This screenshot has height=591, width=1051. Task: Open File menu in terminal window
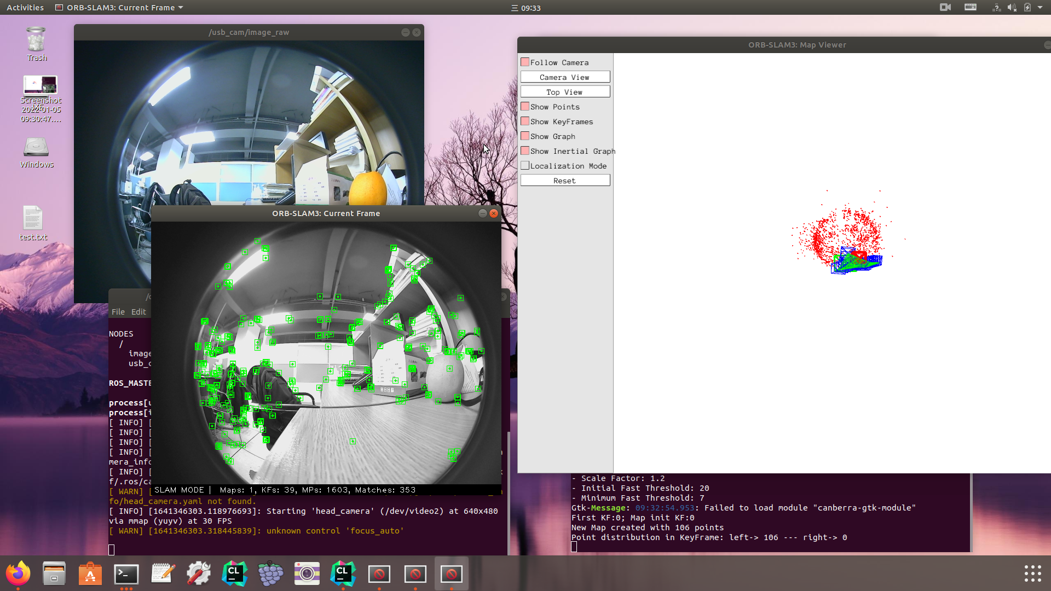[117, 311]
